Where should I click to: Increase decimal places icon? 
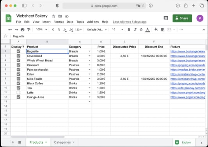[x=71, y=30]
